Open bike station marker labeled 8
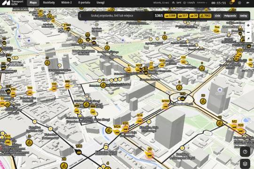The image size is (254, 169). 179,88
